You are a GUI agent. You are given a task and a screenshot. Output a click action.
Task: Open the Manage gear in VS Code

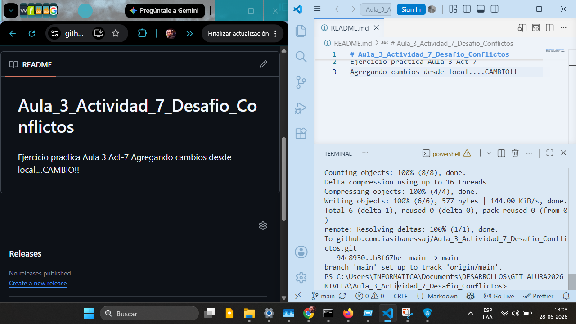pos(301,278)
